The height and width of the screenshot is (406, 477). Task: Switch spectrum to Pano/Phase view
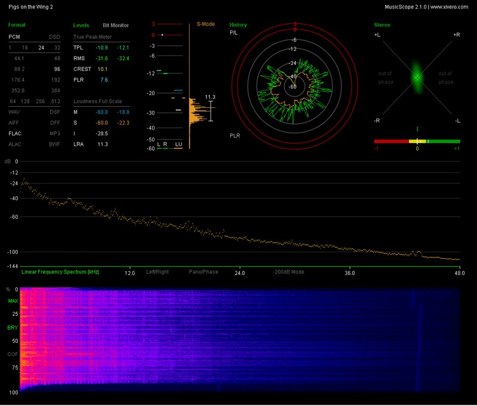click(203, 272)
